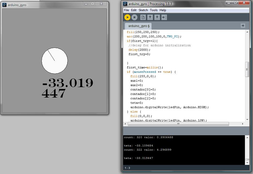
Task: Click the line 'contador[1]=0;'
Action: pyautogui.click(x=143, y=94)
